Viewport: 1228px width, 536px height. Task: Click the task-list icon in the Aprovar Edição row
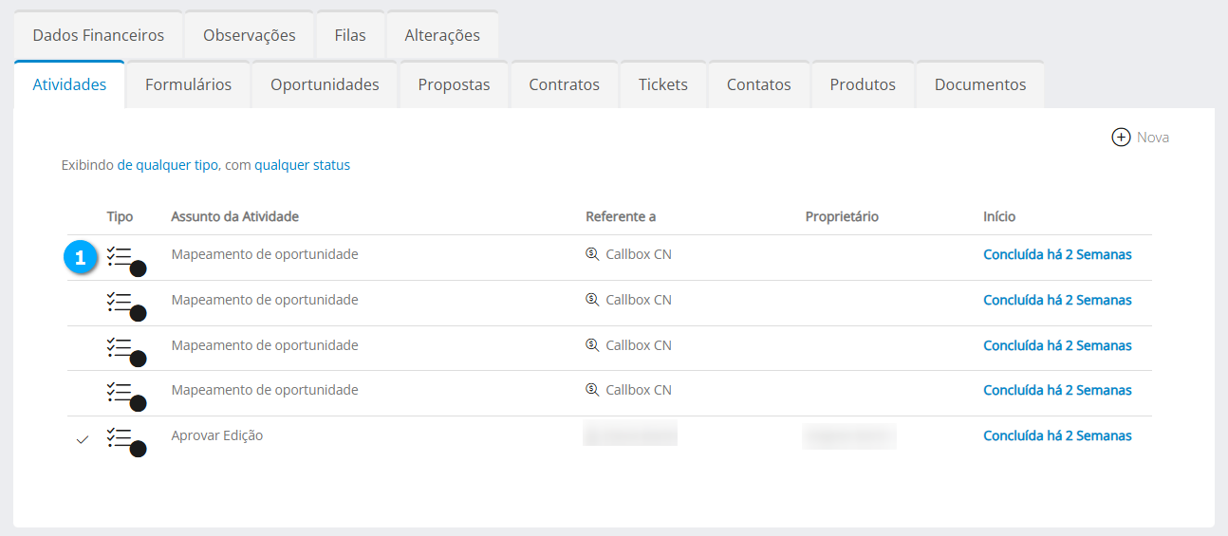point(121,437)
